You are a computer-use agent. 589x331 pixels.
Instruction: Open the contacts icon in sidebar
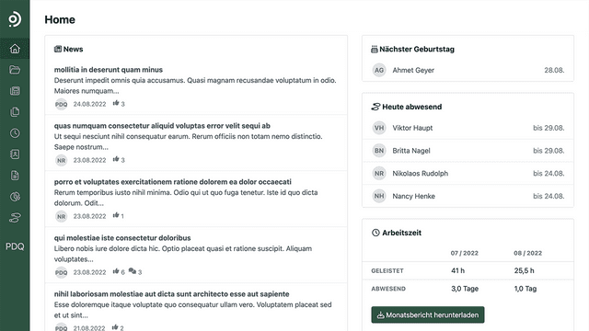(15, 154)
